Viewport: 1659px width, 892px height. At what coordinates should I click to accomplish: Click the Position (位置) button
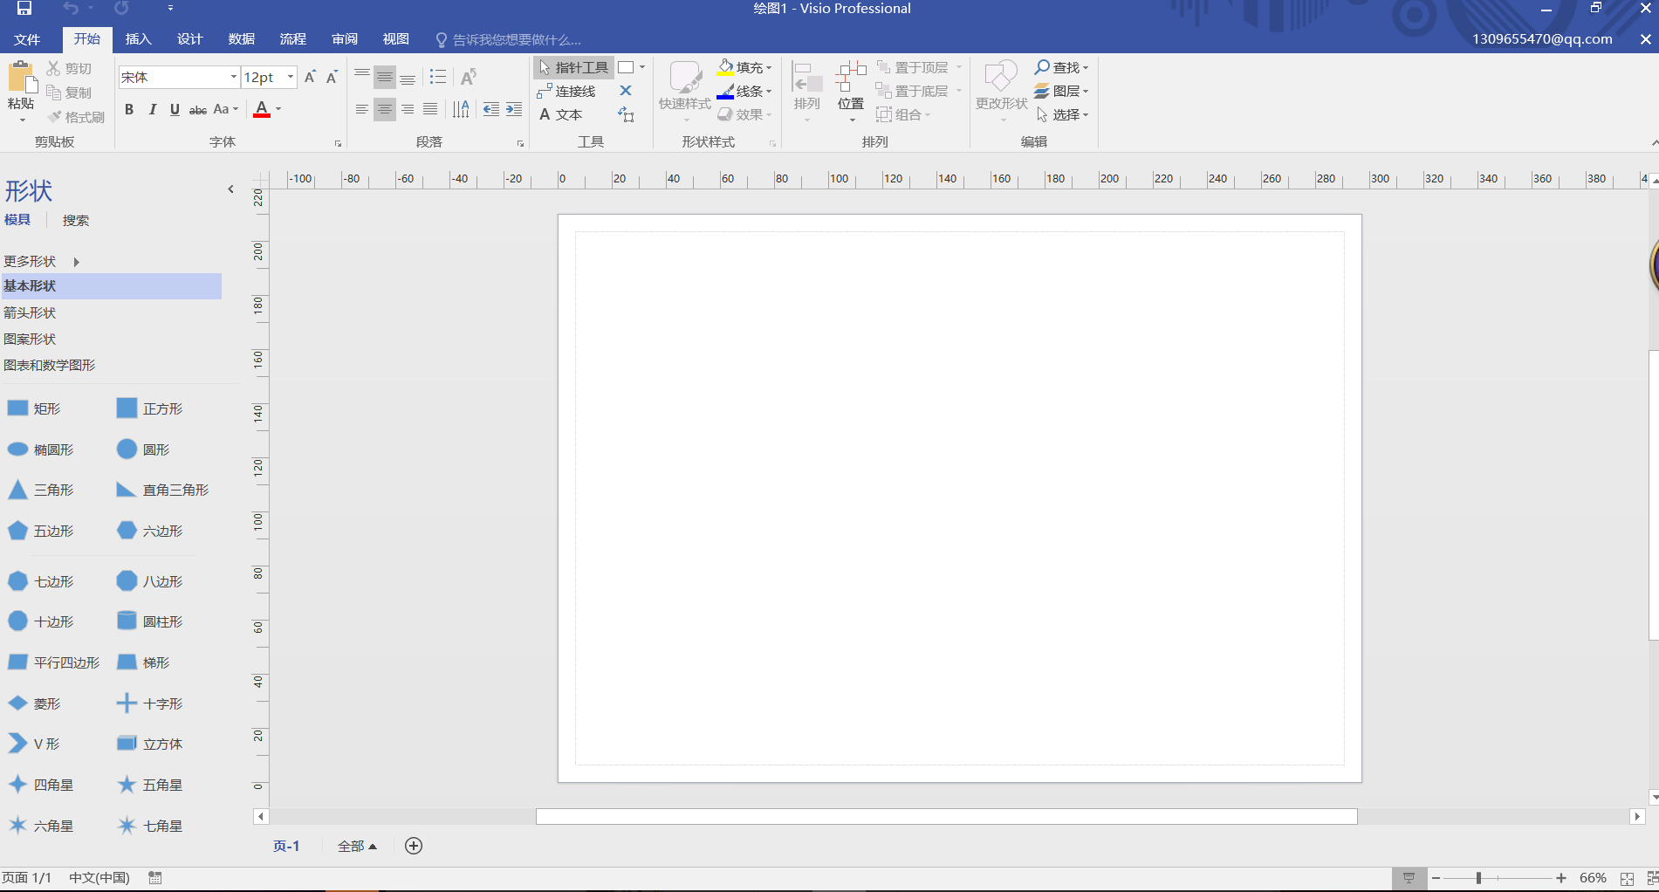pos(851,90)
